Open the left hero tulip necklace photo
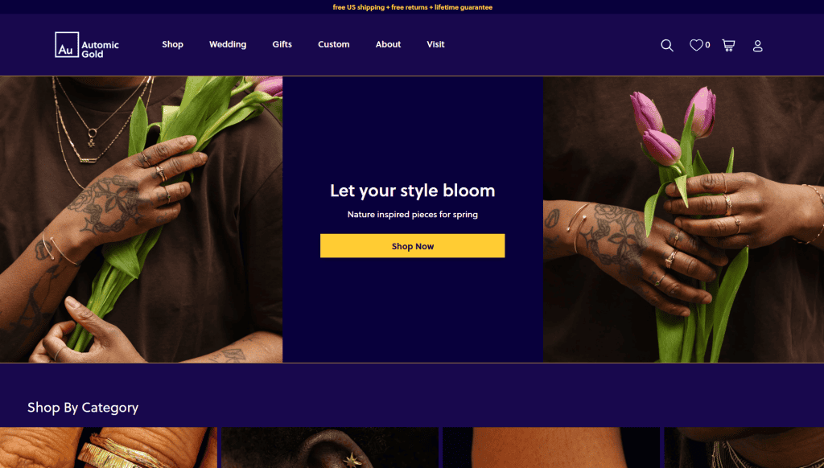 click(x=142, y=220)
